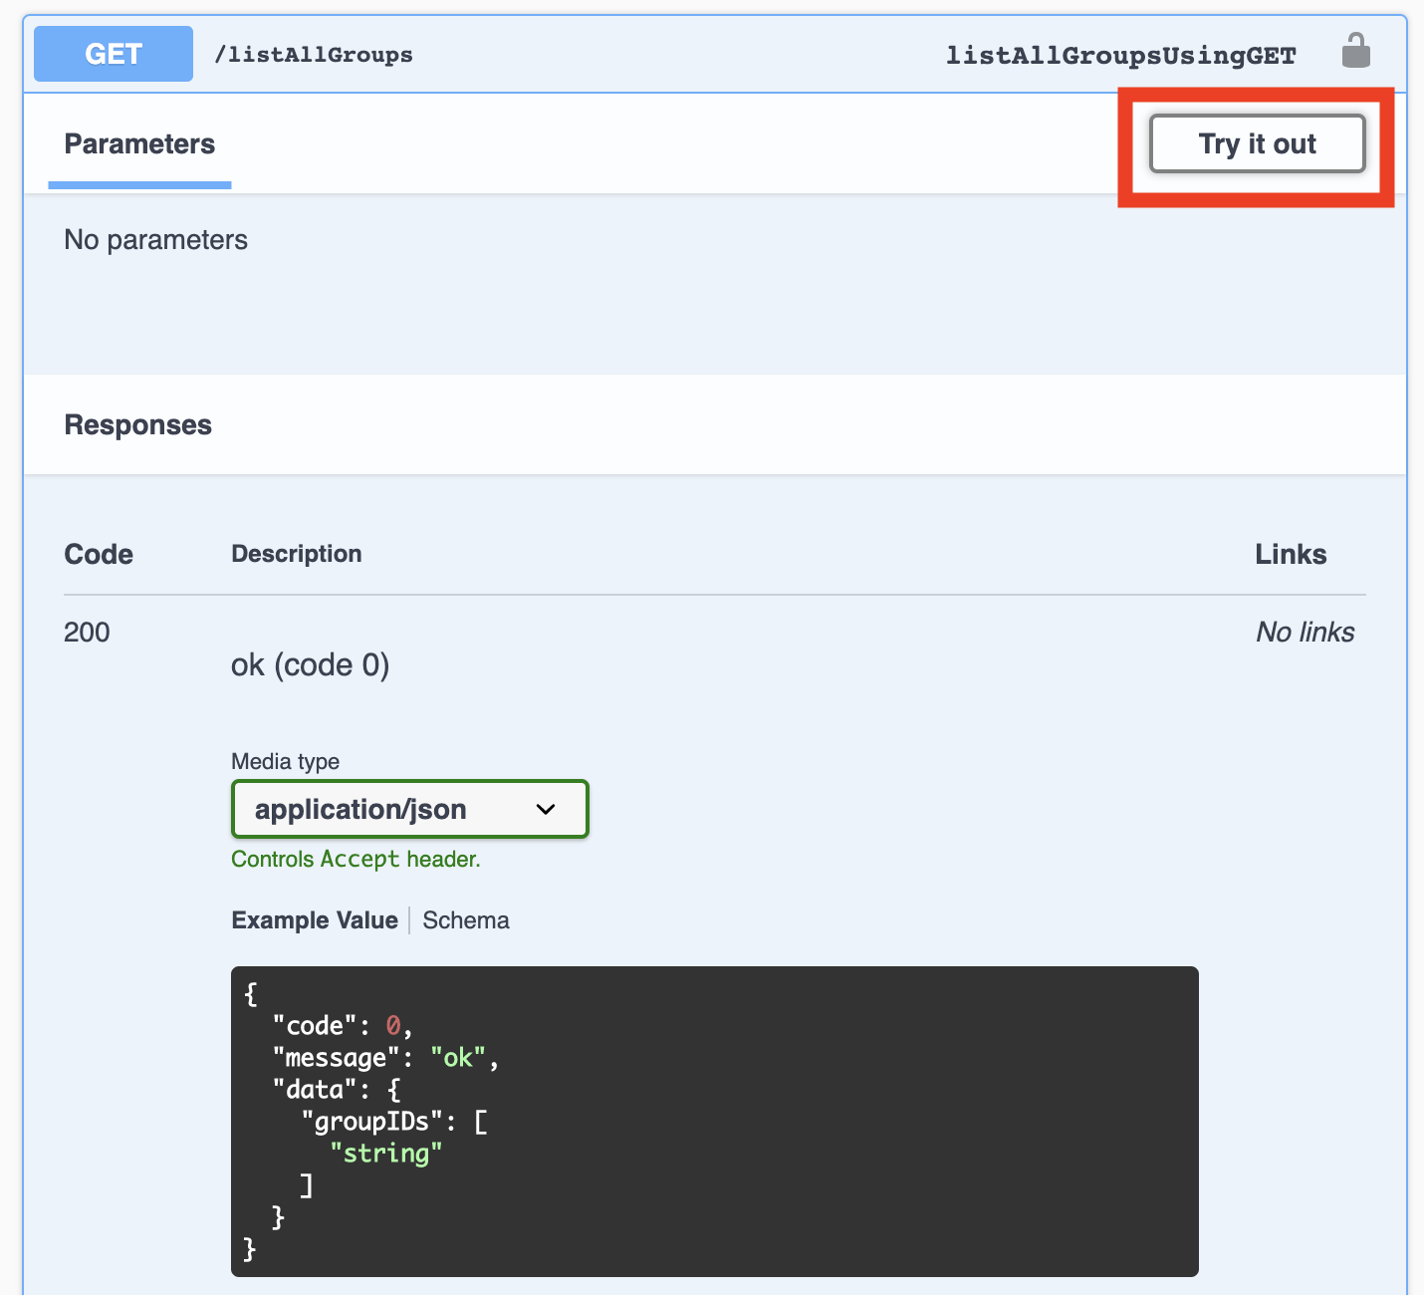Image resolution: width=1424 pixels, height=1295 pixels.
Task: Select the Example Value tab
Action: click(x=314, y=919)
